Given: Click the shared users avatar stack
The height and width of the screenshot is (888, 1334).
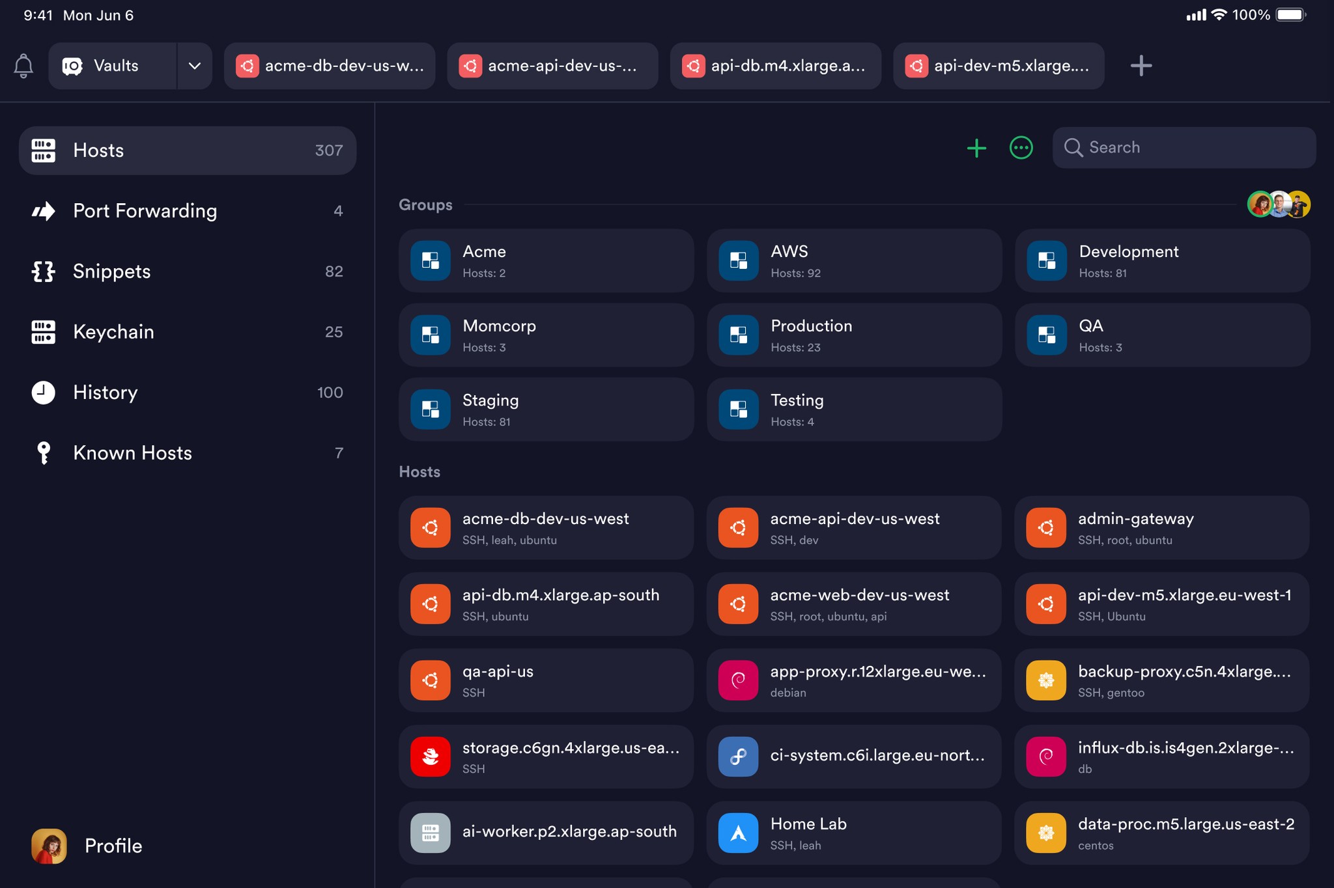Looking at the screenshot, I should pos(1279,204).
